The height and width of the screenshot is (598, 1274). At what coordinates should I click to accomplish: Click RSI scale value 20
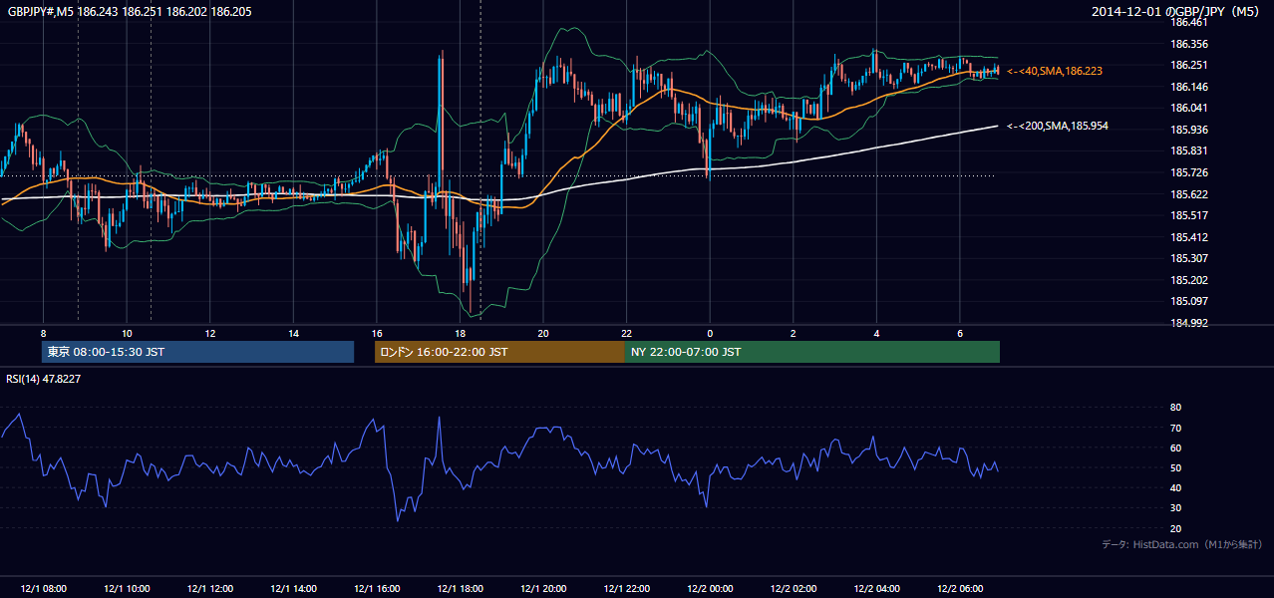[x=1176, y=528]
